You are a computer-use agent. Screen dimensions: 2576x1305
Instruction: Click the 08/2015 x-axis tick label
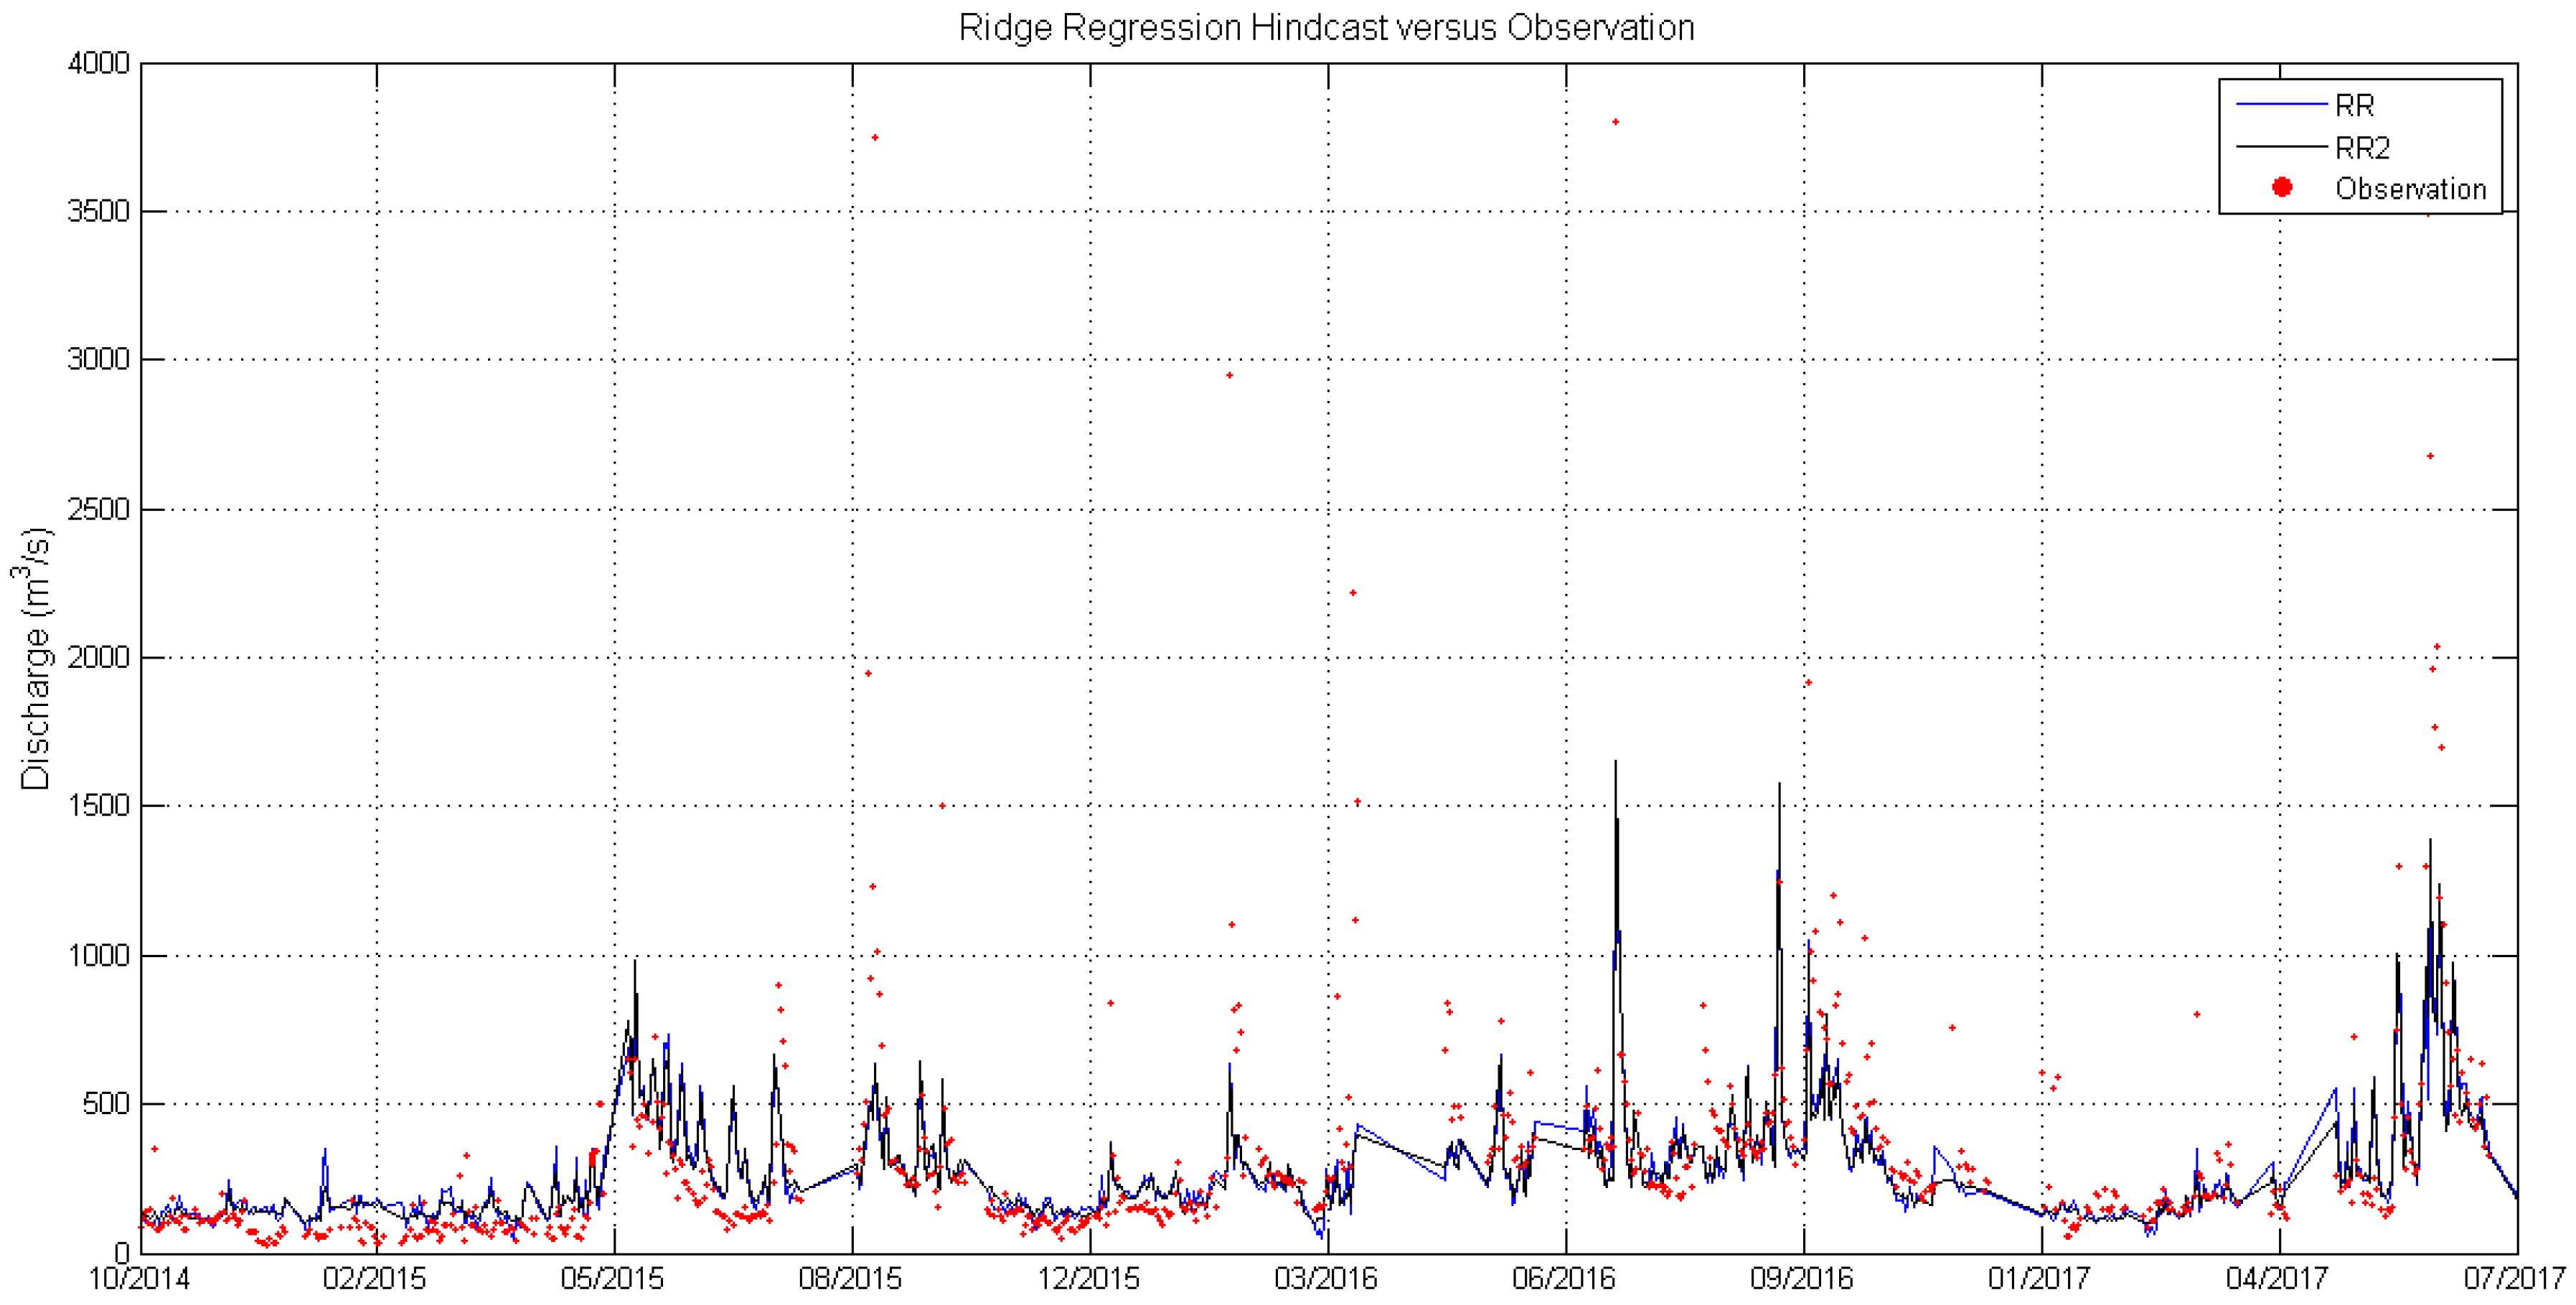pyautogui.click(x=851, y=1279)
